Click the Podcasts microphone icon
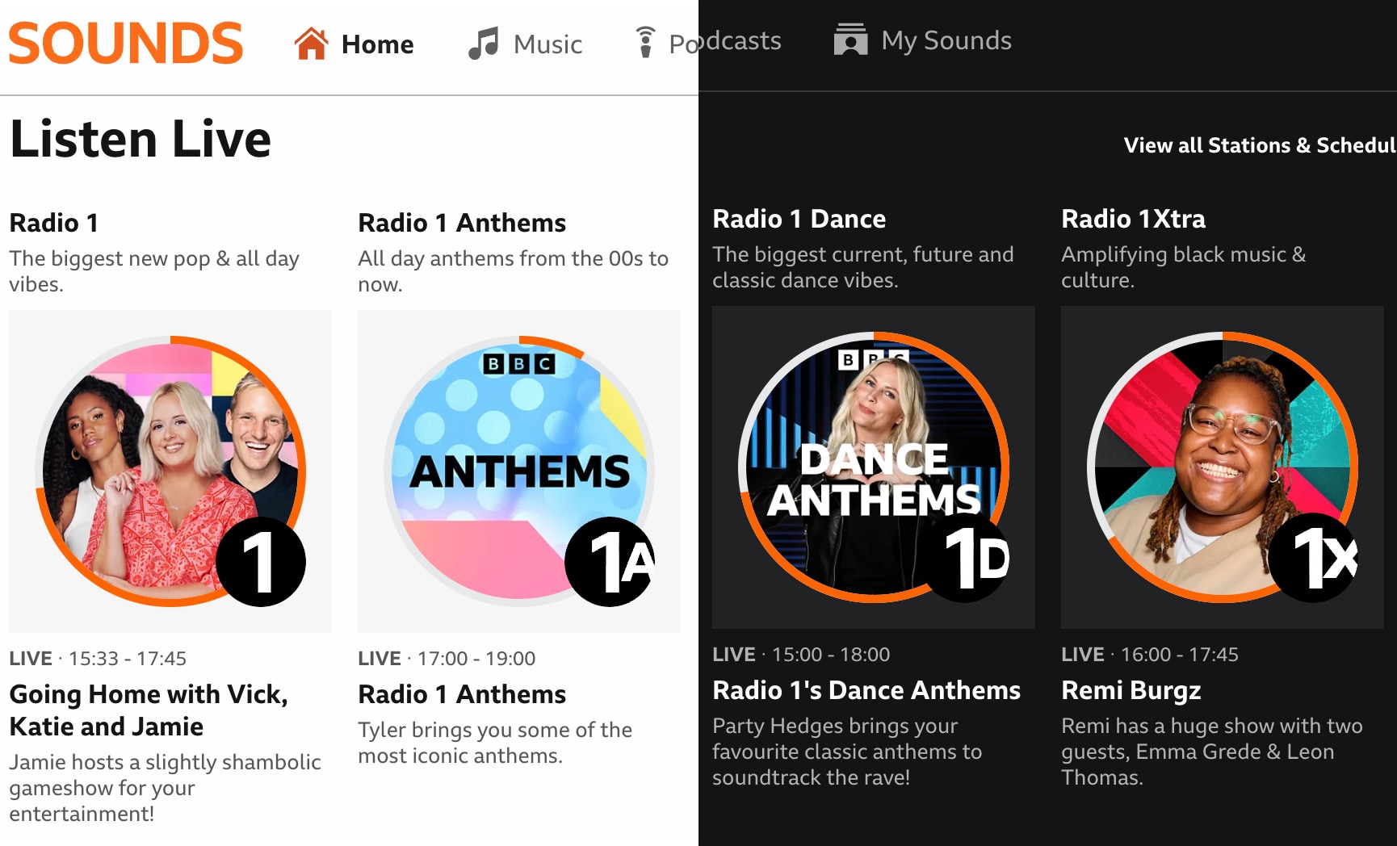 coord(645,42)
